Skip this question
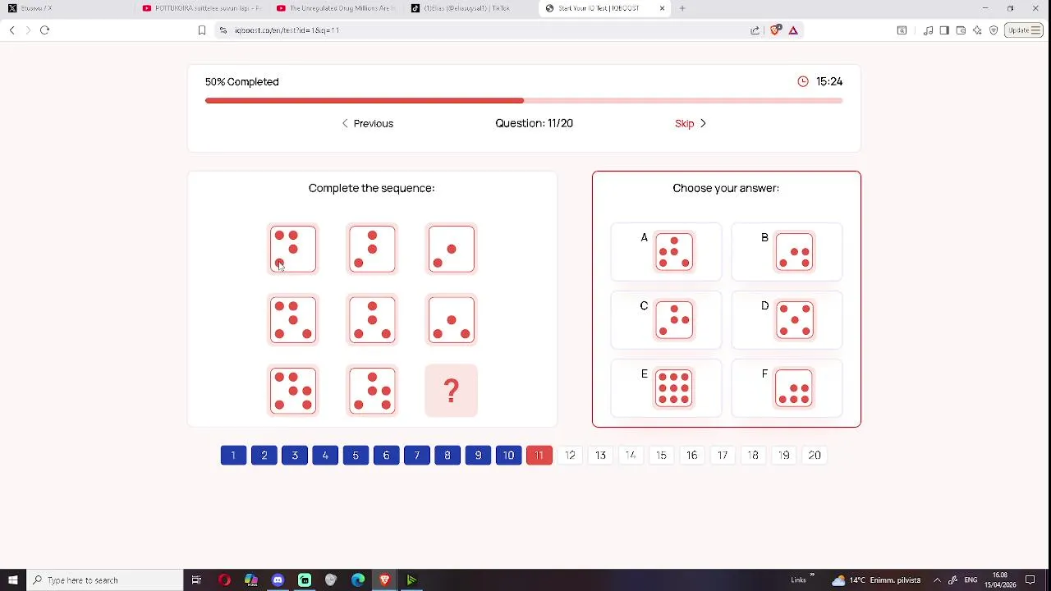 (x=691, y=123)
